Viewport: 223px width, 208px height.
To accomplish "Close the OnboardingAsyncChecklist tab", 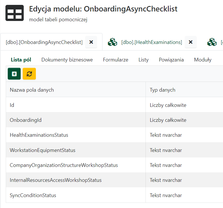I will [91, 42].
